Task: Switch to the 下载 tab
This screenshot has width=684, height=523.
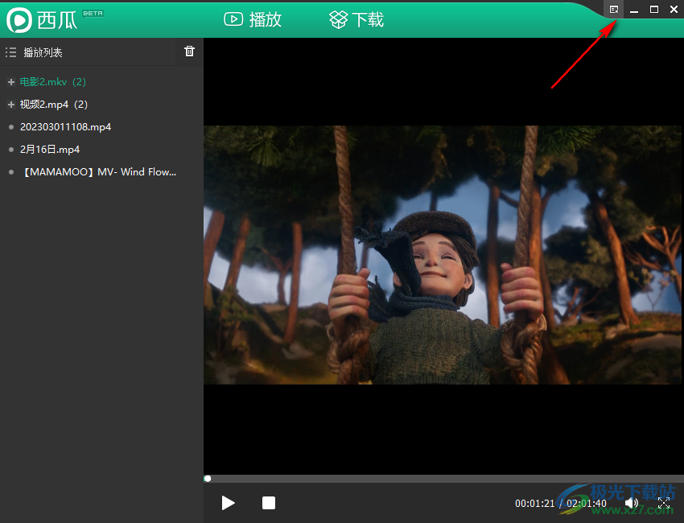Action: [356, 19]
